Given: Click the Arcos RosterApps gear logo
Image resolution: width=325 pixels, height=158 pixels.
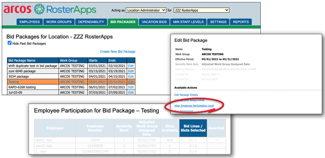Looking at the screenshot, I should (x=39, y=9).
